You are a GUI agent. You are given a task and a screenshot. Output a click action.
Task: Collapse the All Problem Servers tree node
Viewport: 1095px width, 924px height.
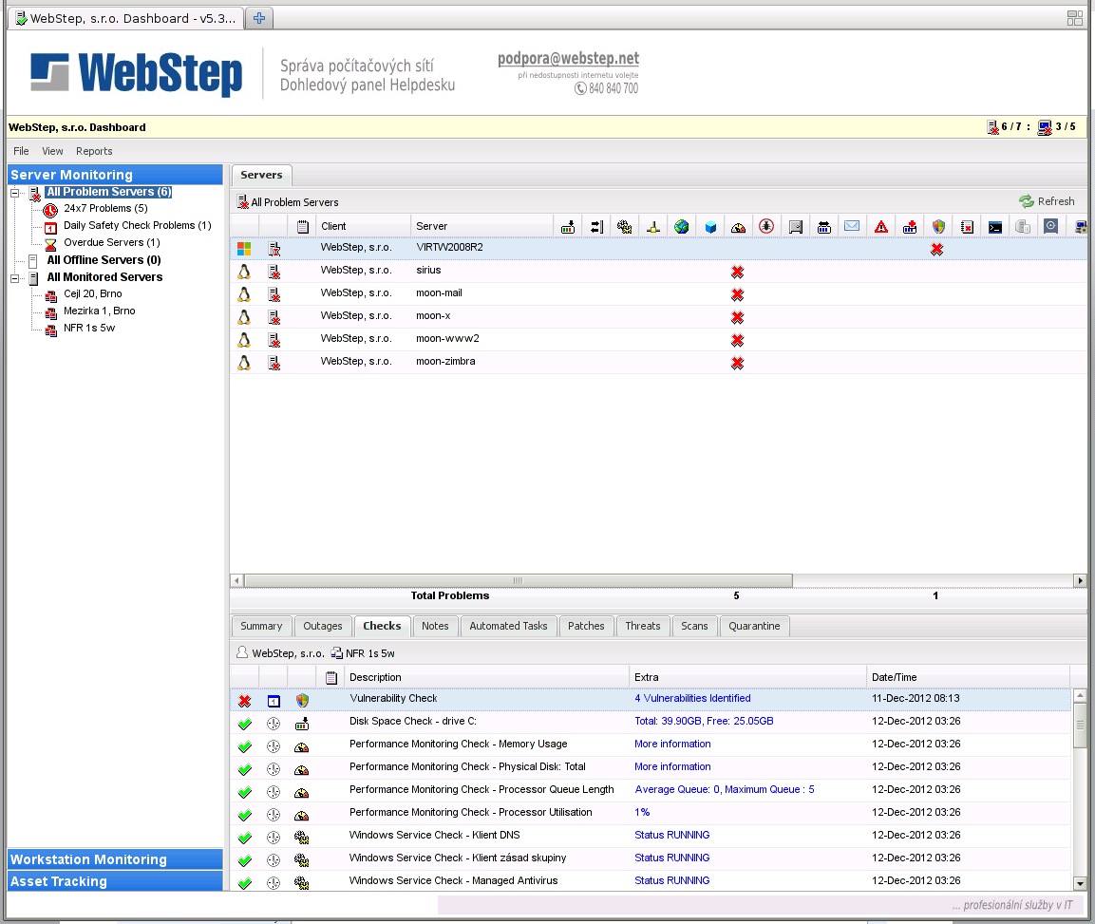tap(15, 193)
